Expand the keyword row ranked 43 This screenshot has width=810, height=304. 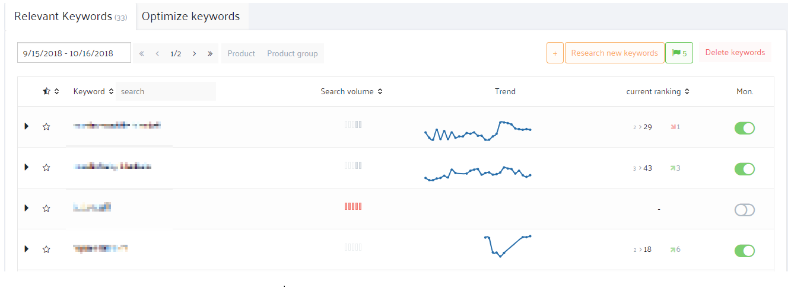(x=26, y=167)
